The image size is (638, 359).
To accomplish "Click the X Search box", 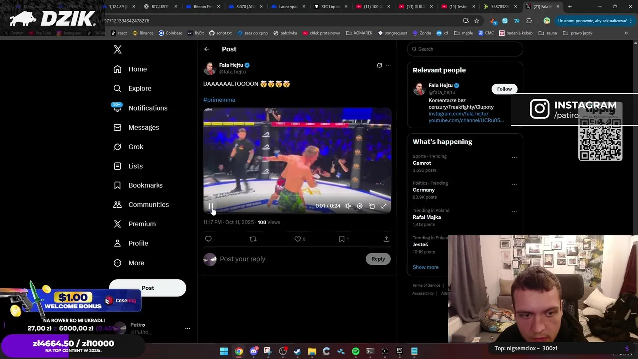I will tap(465, 49).
